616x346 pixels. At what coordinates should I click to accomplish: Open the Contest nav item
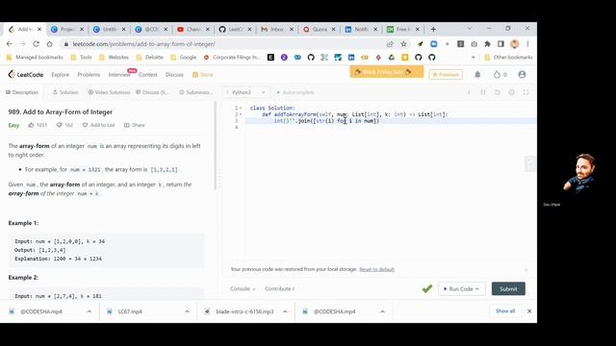147,75
